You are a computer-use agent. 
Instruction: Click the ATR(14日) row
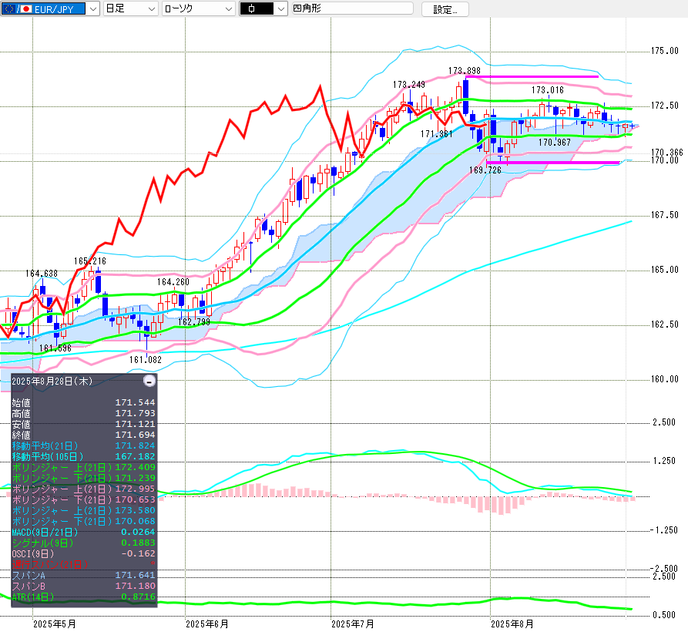(83, 597)
